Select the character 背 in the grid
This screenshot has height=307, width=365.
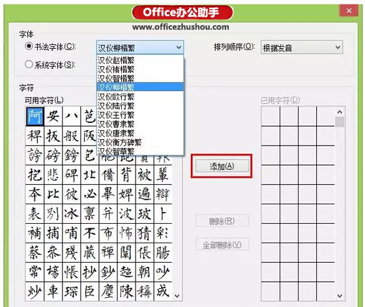click(x=126, y=175)
